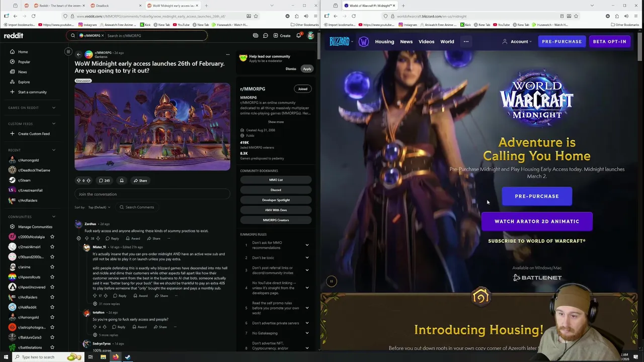Open the 245 comments button
The image size is (644, 362).
click(x=104, y=180)
